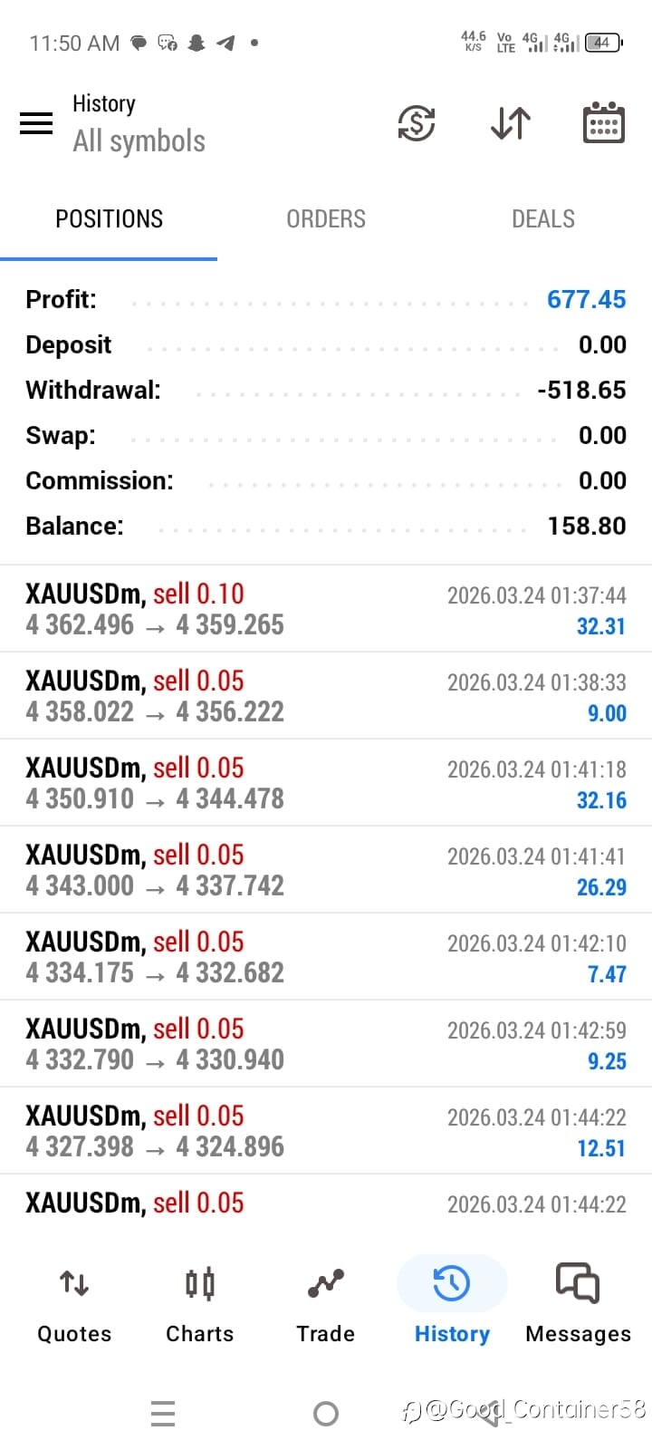Open the hamburger menu

[36, 123]
